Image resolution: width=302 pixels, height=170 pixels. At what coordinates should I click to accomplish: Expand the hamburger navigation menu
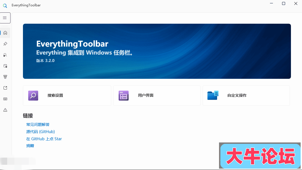pyautogui.click(x=5, y=18)
